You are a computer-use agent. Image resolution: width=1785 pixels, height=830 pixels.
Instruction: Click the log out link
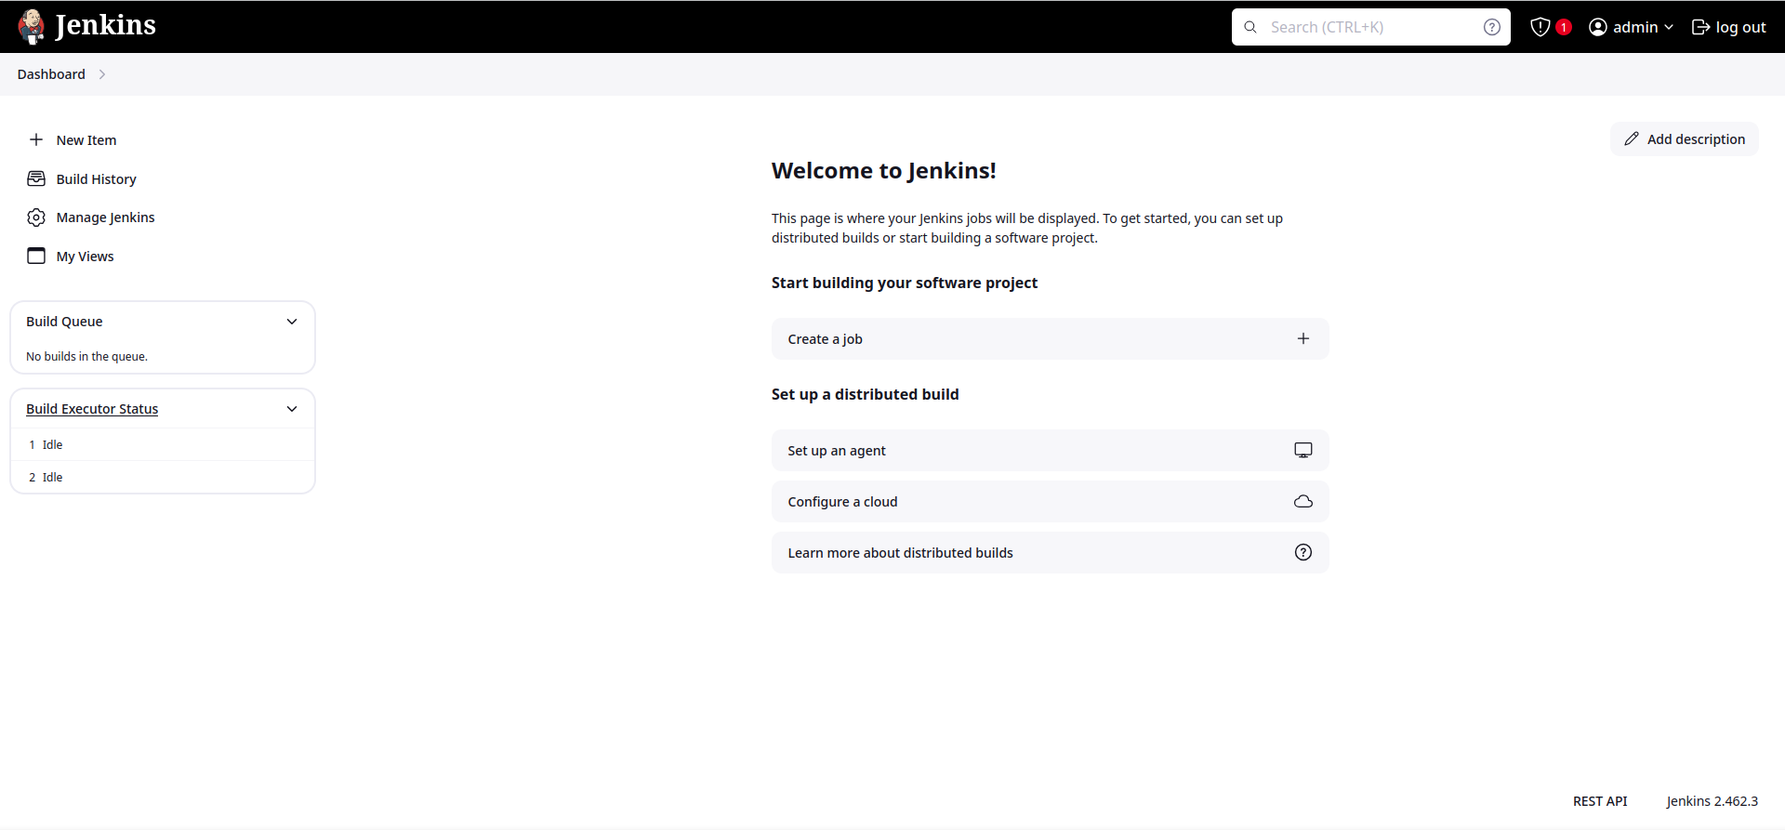pyautogui.click(x=1729, y=27)
